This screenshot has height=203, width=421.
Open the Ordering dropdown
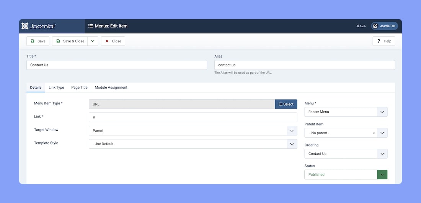point(346,154)
